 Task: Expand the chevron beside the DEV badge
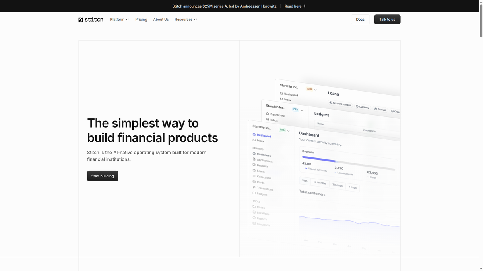point(302,110)
